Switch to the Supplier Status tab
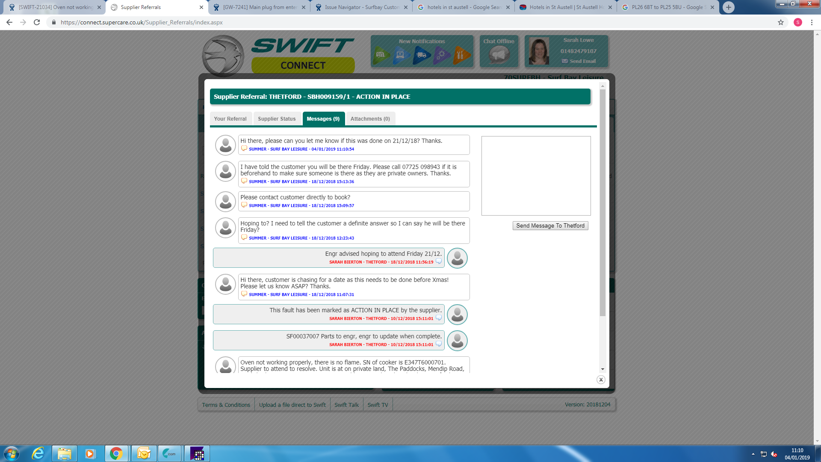 (277, 119)
